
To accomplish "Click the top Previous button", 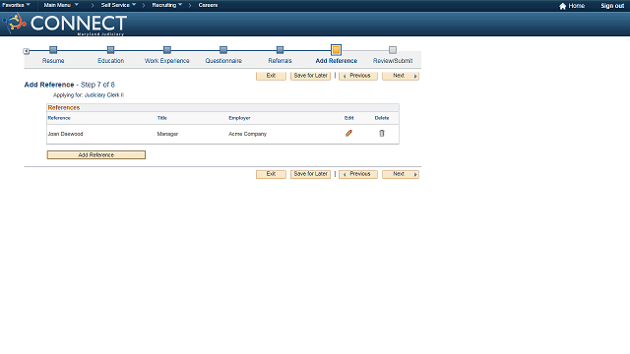I will click(358, 76).
